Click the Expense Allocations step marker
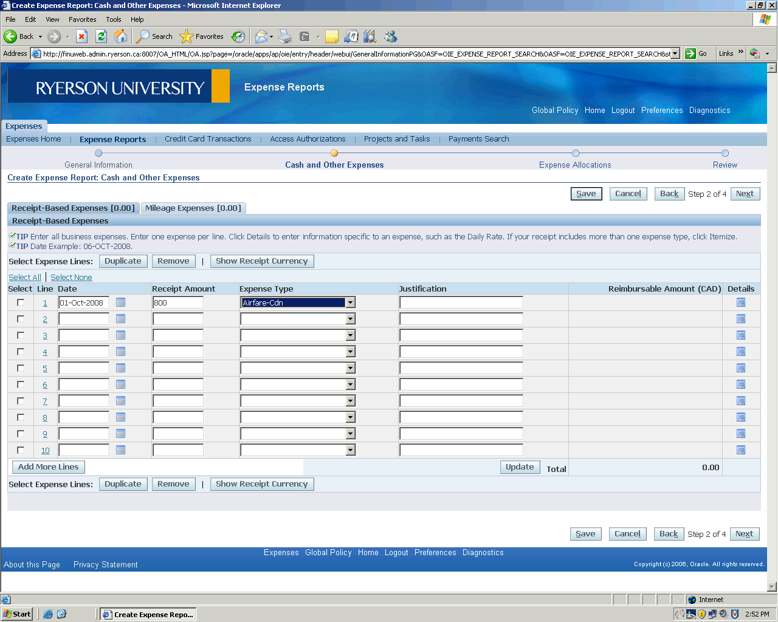 coord(576,153)
